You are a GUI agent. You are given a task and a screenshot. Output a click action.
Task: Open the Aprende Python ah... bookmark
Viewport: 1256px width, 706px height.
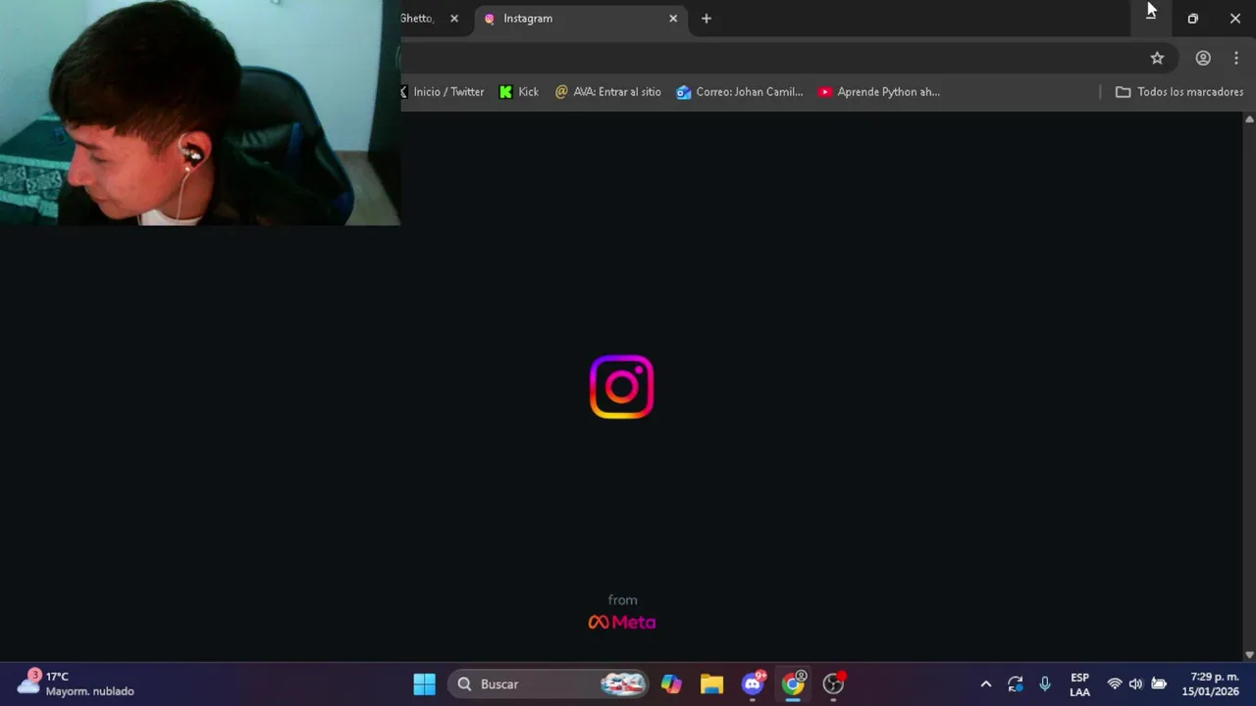tap(879, 92)
